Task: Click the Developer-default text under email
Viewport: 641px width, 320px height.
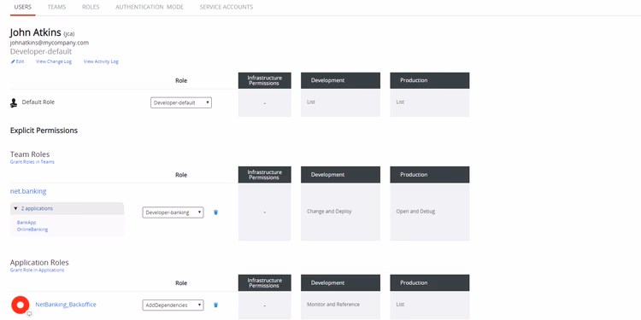Action: tap(41, 52)
